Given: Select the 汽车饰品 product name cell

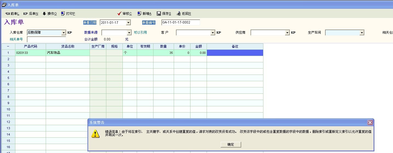Looking at the screenshot, I should [67, 53].
